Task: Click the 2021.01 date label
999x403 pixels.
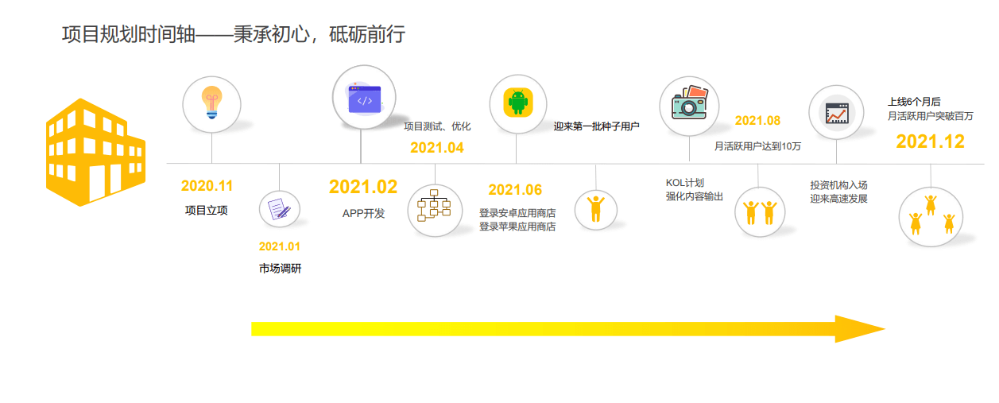Action: click(x=280, y=246)
